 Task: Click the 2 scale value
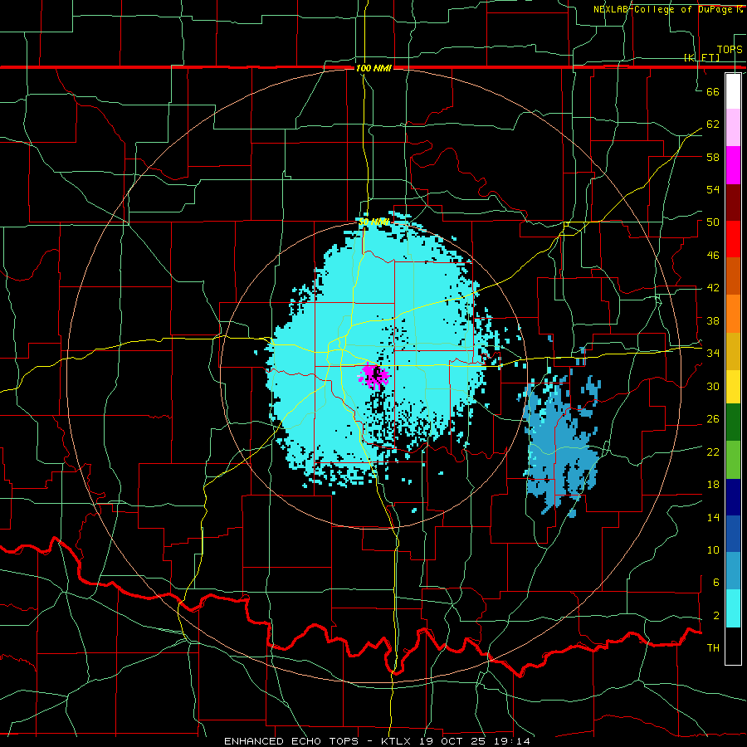click(716, 616)
